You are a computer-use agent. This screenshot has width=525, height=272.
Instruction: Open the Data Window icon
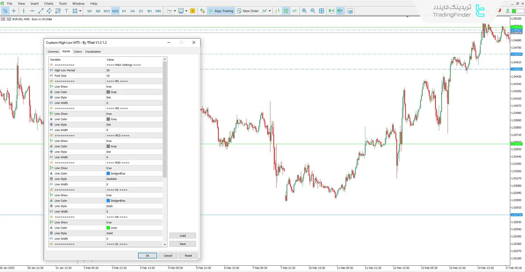point(321,11)
